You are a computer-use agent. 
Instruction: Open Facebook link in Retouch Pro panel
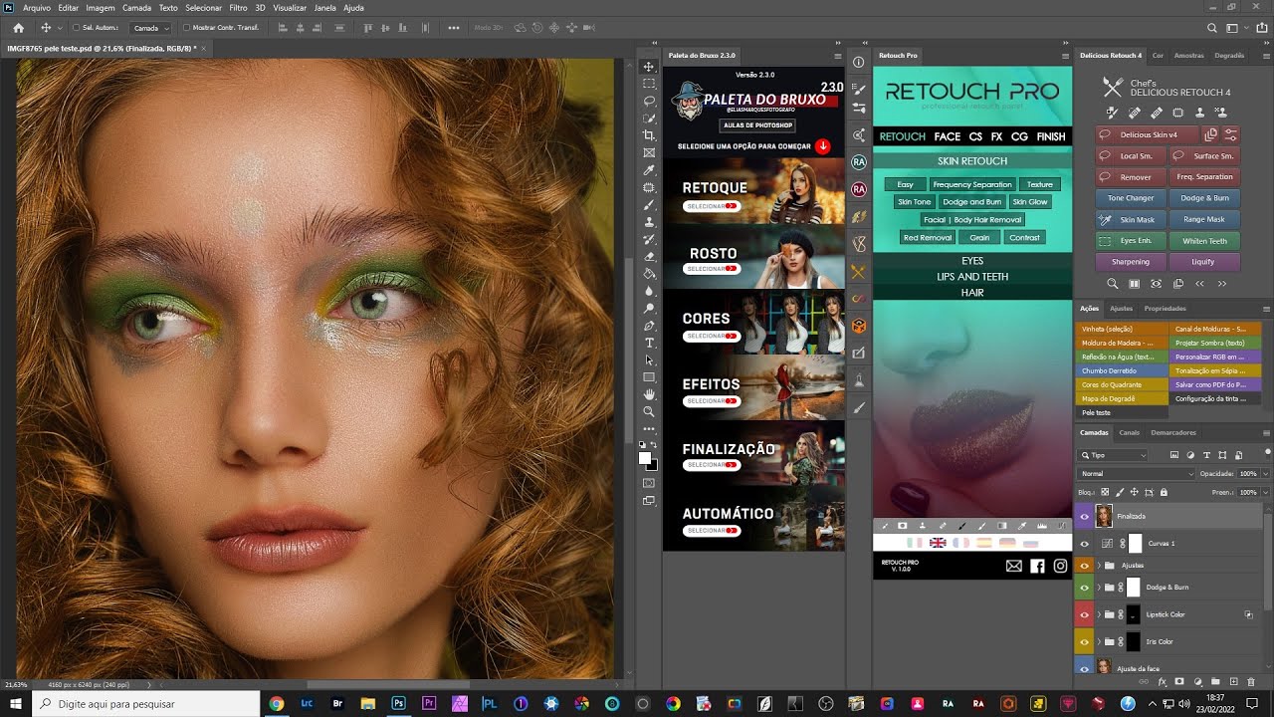click(1037, 566)
